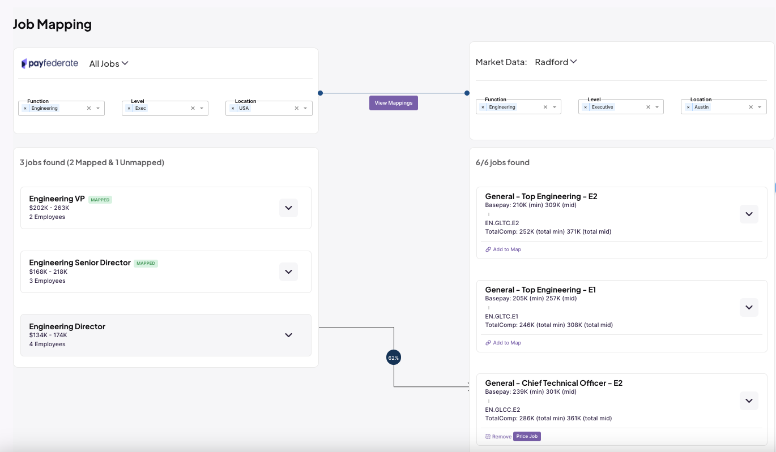776x452 pixels.
Task: Open the Function filter dropdown arrow
Action: [x=97, y=107]
